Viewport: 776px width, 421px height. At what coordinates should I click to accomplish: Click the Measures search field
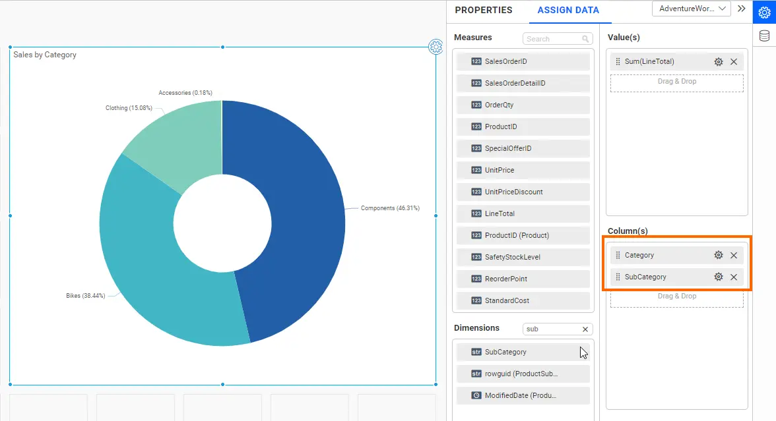click(552, 40)
